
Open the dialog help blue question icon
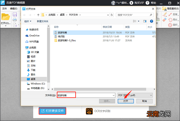coord(151,21)
